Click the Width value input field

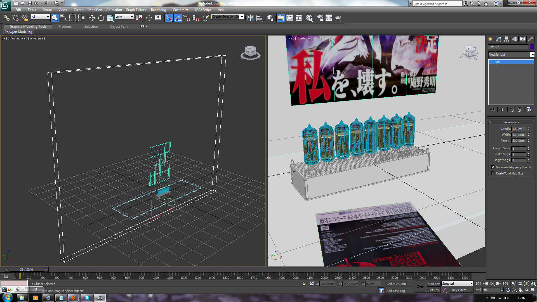click(519, 135)
